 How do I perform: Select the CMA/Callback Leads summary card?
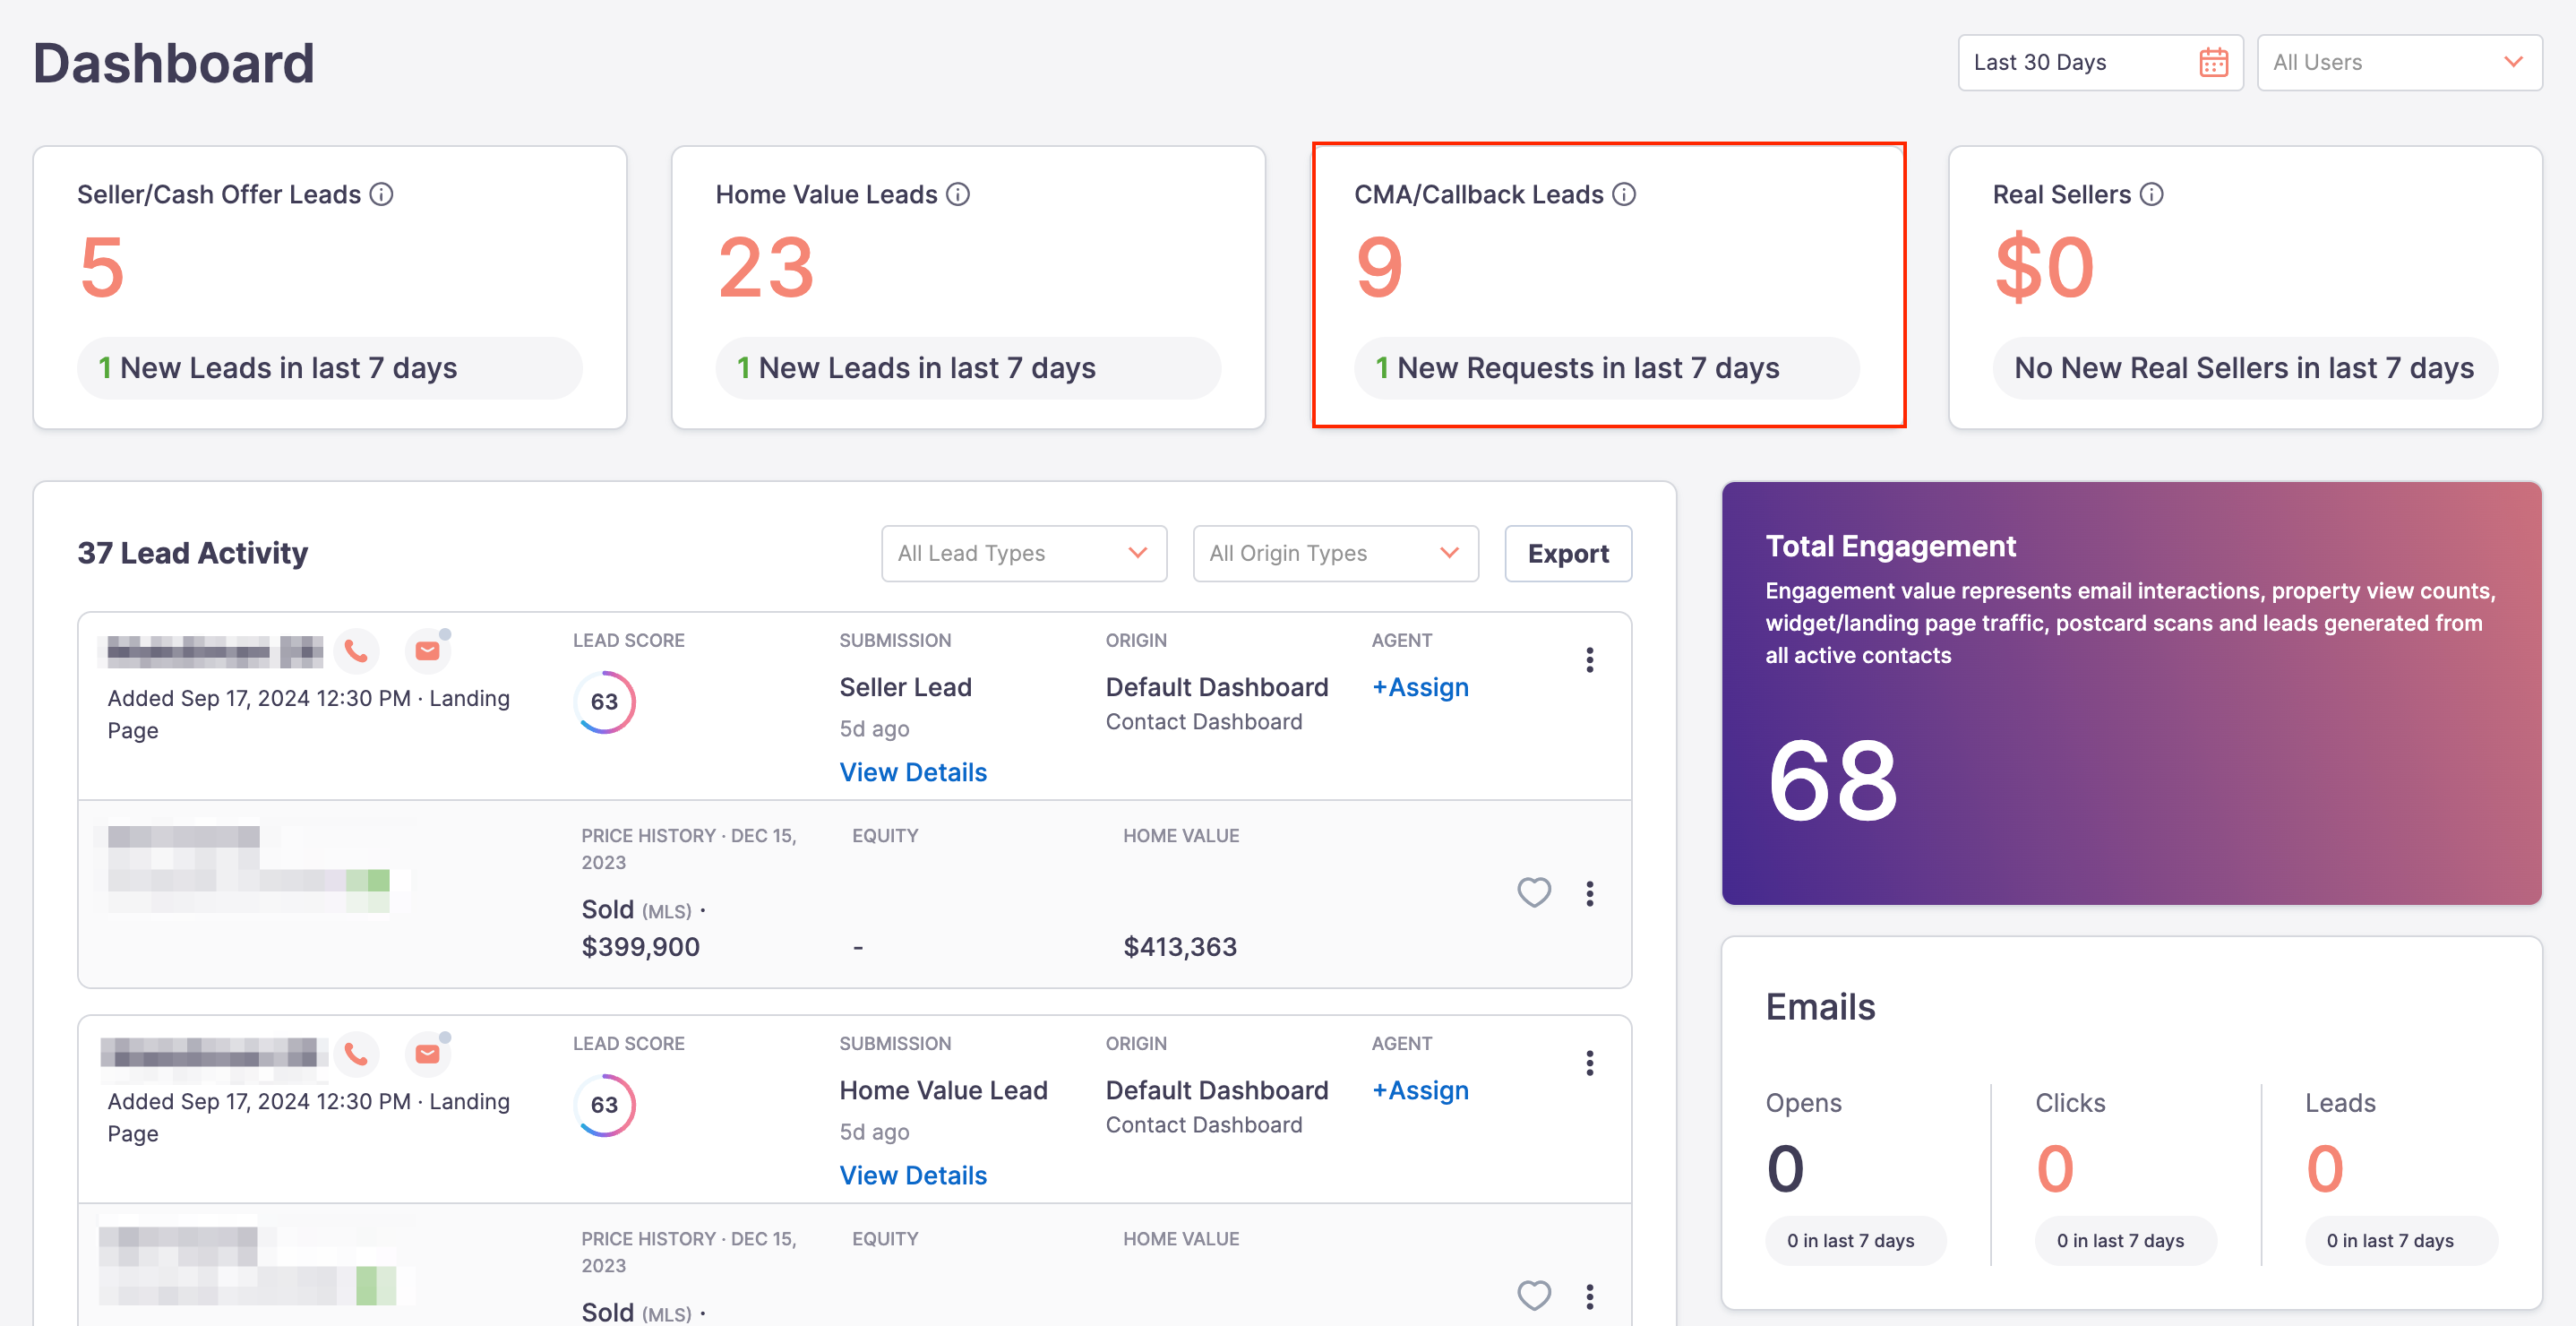pos(1608,286)
